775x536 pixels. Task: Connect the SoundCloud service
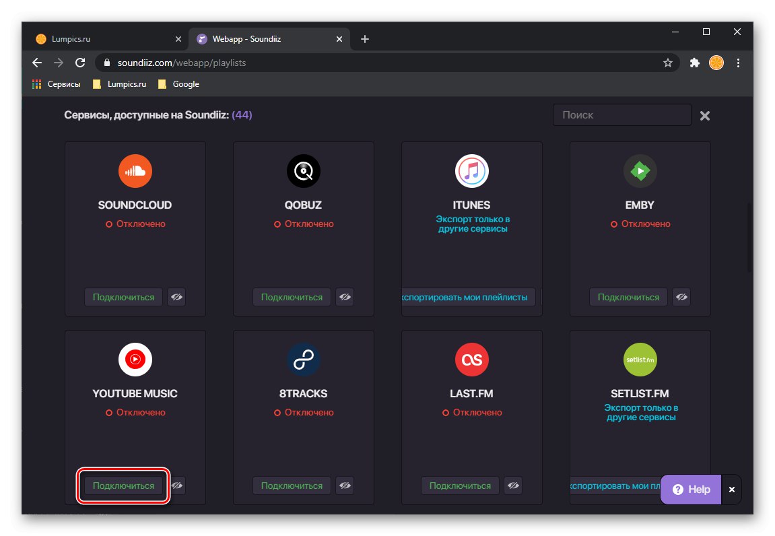coord(124,297)
